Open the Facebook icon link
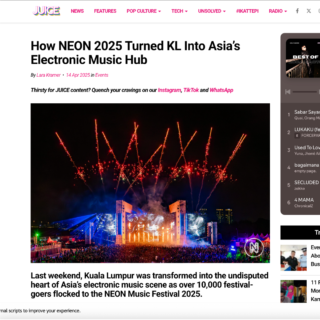The height and width of the screenshot is (320, 320). 297,11
